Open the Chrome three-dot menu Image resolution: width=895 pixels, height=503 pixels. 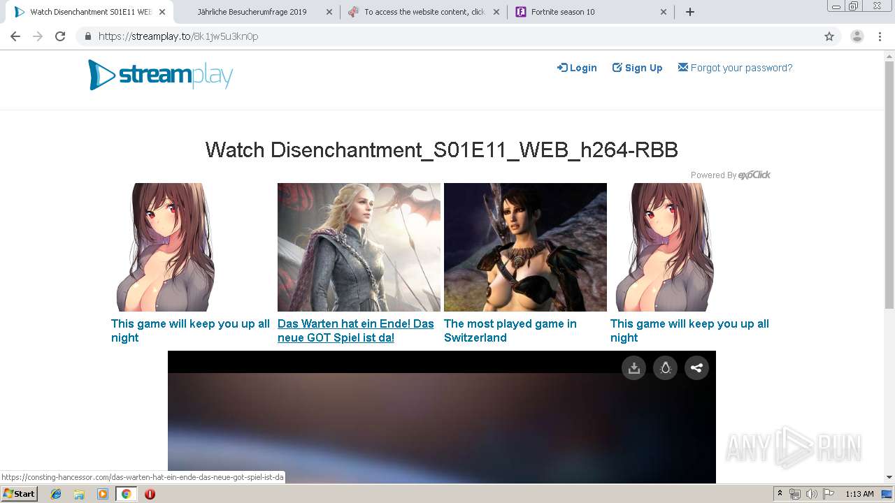880,36
